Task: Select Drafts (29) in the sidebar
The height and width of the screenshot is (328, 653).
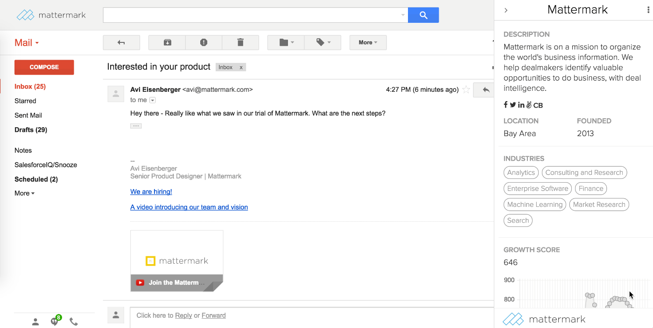Action: (x=31, y=130)
